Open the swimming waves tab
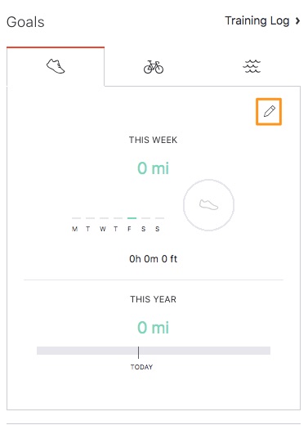 coord(252,67)
